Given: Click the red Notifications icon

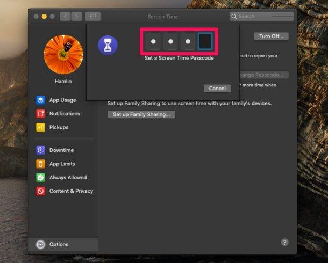Looking at the screenshot, I should pyautogui.click(x=40, y=114).
